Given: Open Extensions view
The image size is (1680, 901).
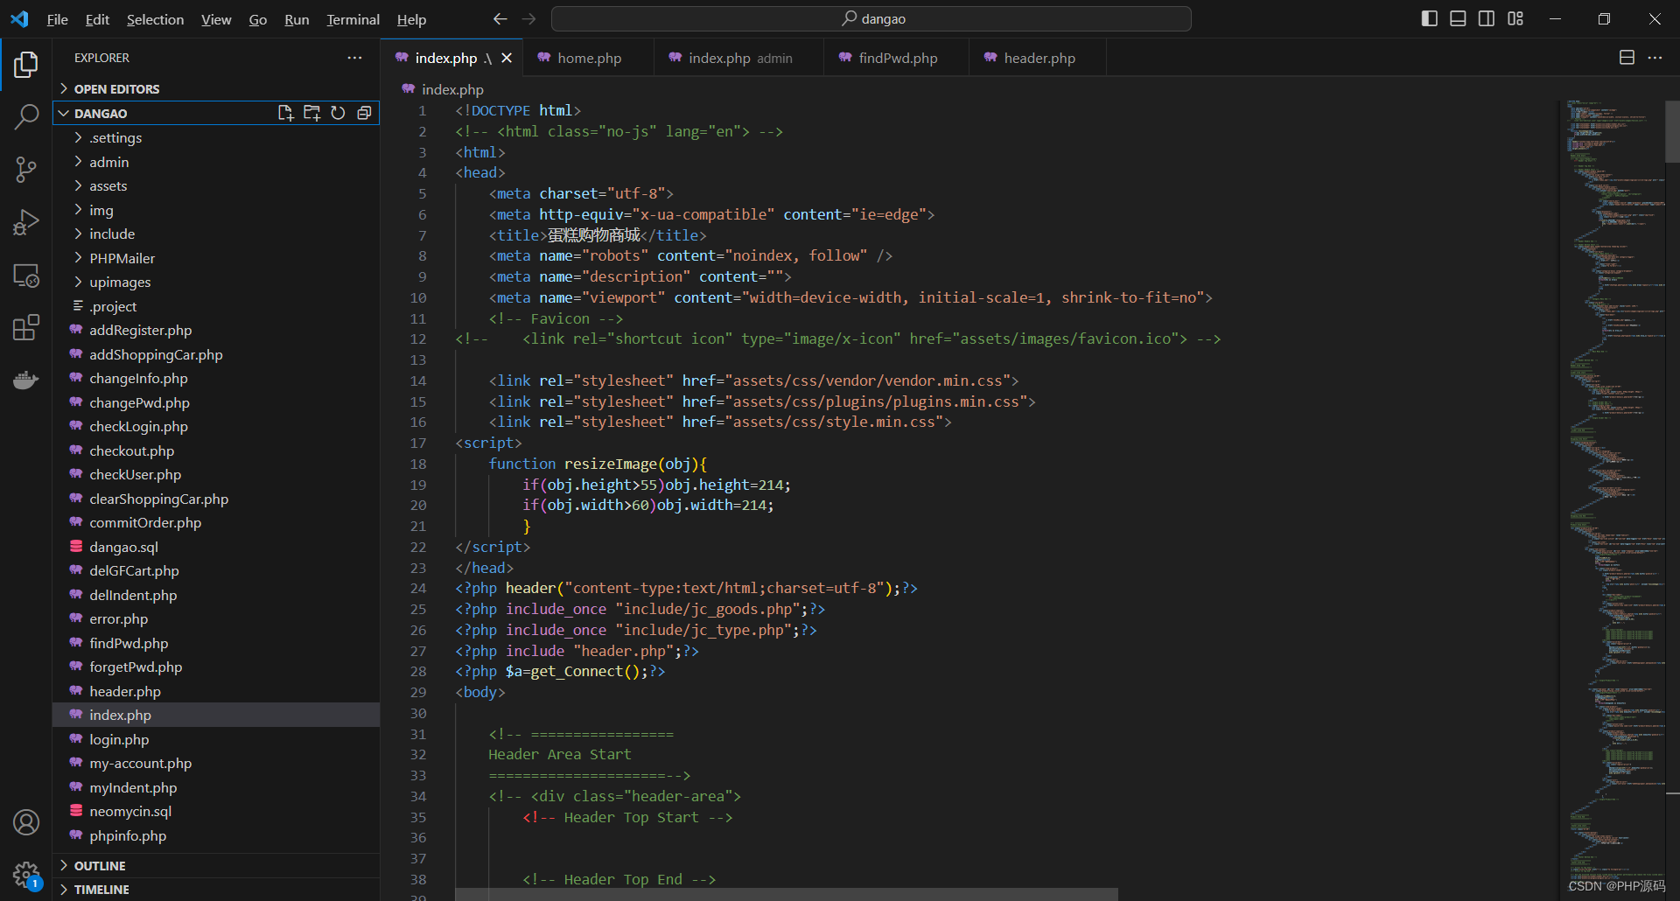Looking at the screenshot, I should coord(26,328).
